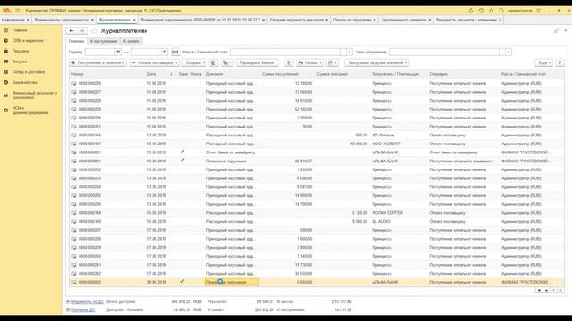Switch to К оплате tab

coord(131,41)
